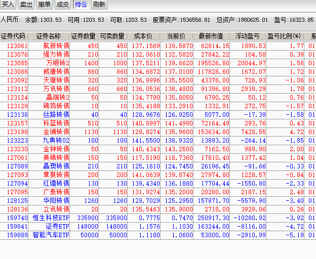Select the 科蓝转债 holding
This screenshot has width=316, height=259.
coord(56,123)
